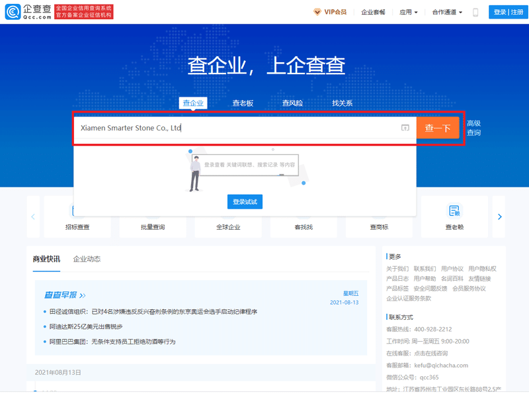The image size is (529, 394).
Task: Click the 登录 | 注册 button
Action: pos(509,12)
